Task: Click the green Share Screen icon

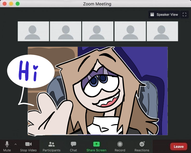Action: click(x=96, y=144)
